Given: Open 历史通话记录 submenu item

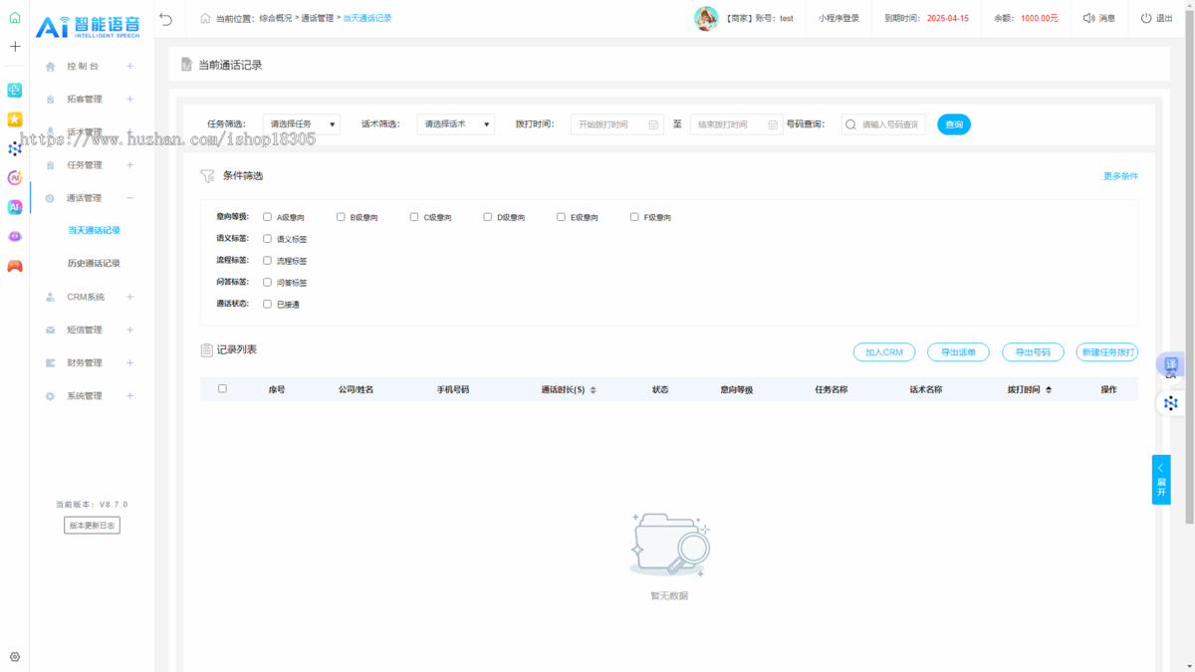Looking at the screenshot, I should tap(94, 263).
